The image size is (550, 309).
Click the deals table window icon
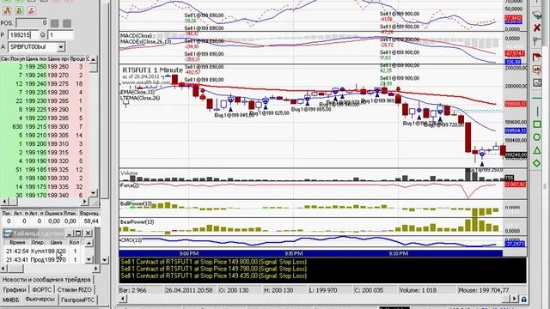(8, 233)
